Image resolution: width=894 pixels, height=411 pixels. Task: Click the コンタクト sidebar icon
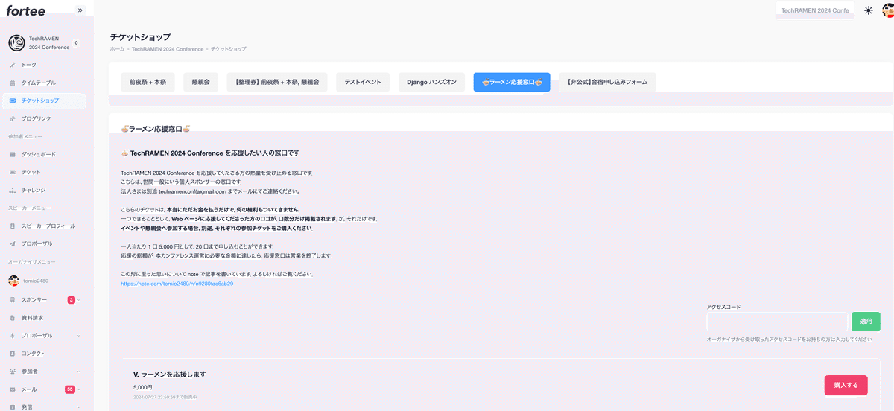13,353
